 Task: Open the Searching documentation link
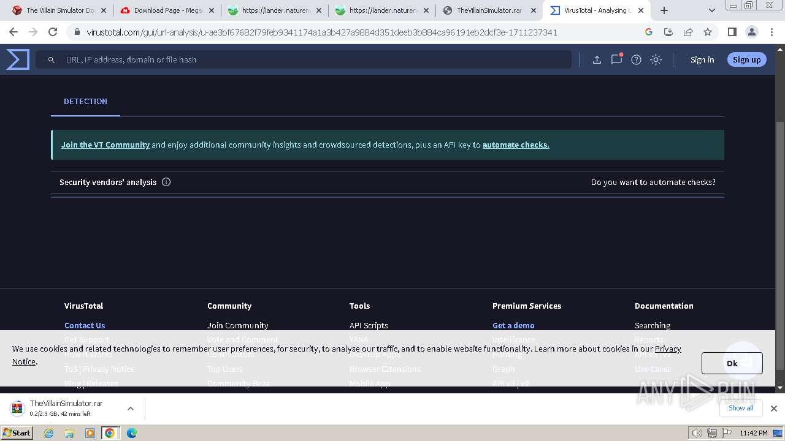coord(653,325)
